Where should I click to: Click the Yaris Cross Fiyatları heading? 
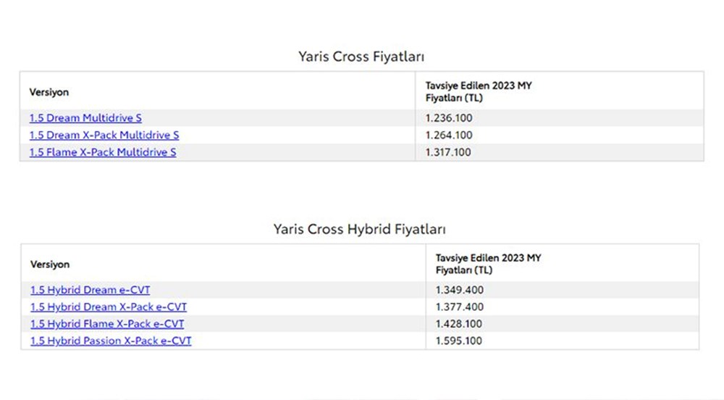(x=361, y=57)
